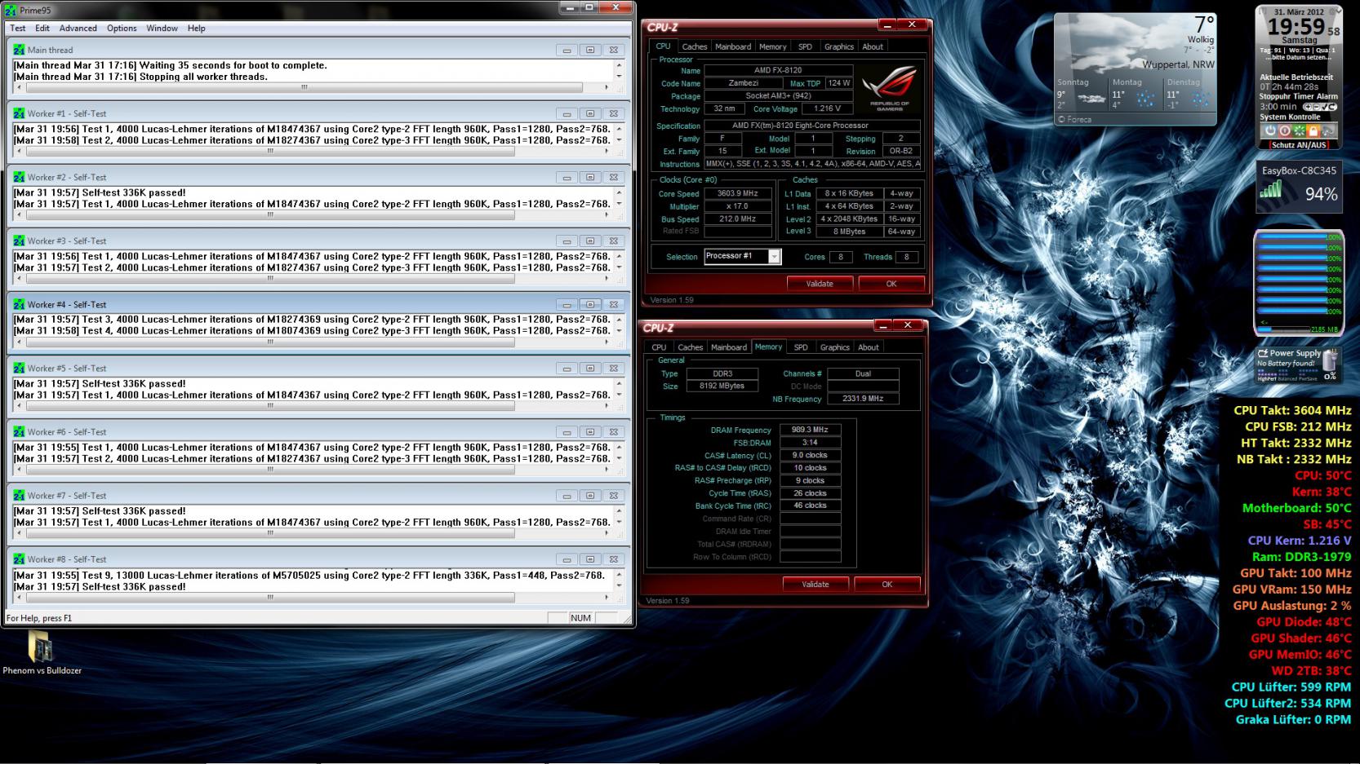Close the Worker #8 child window

click(614, 559)
